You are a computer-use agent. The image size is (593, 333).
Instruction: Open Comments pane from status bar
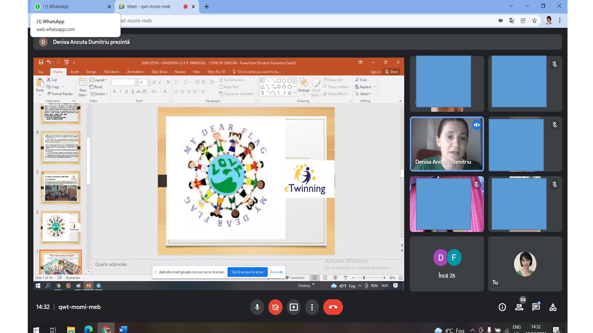[x=295, y=277]
